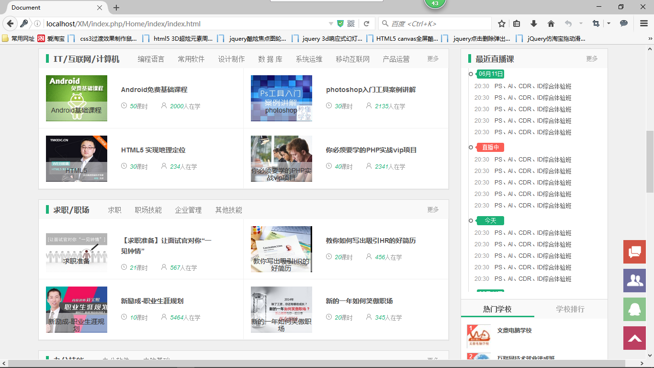This screenshot has width=654, height=368.
Task: Click 更多 in the 最近直播课 panel
Action: tap(592, 58)
